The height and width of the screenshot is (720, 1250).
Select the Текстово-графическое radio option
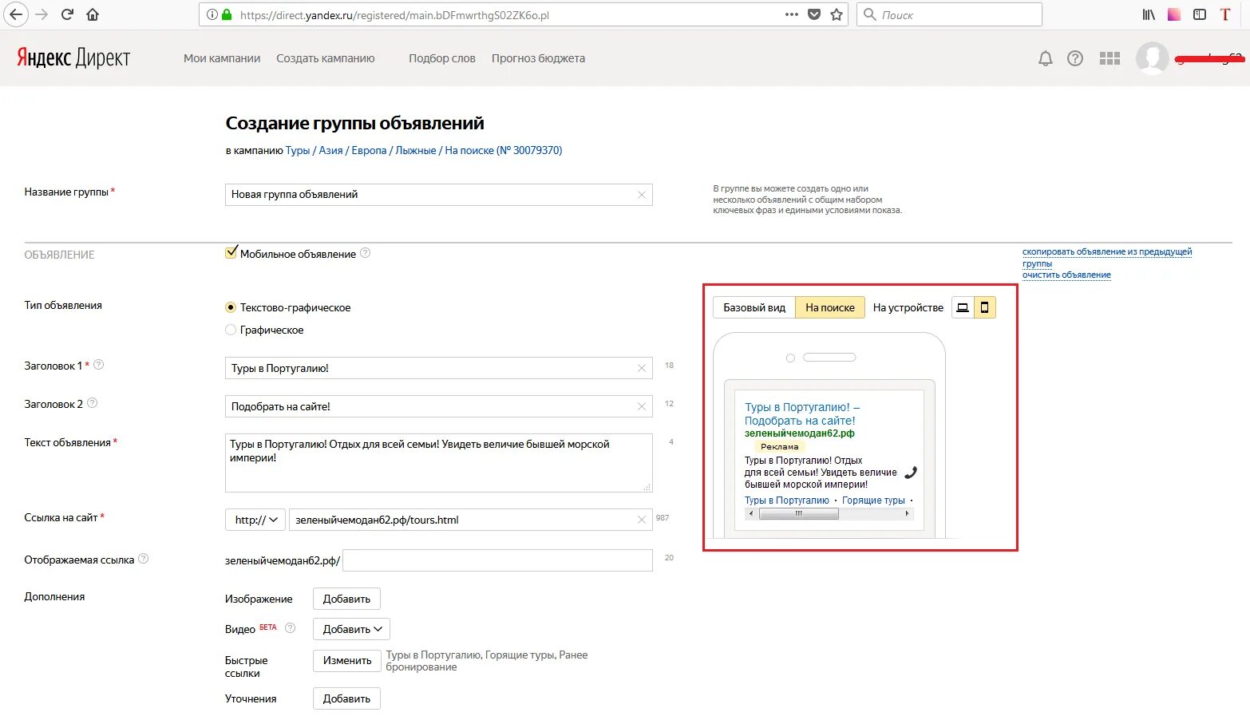pyautogui.click(x=231, y=307)
